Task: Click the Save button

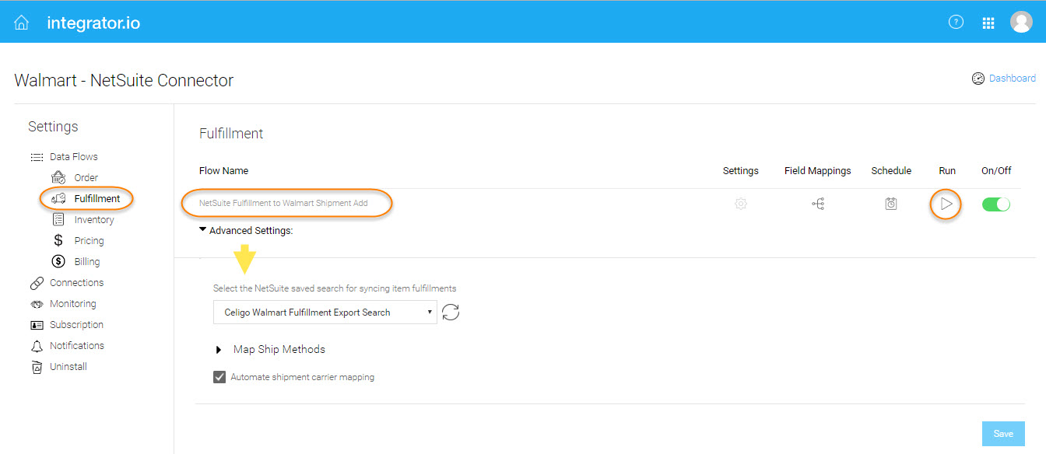Action: coord(1003,434)
